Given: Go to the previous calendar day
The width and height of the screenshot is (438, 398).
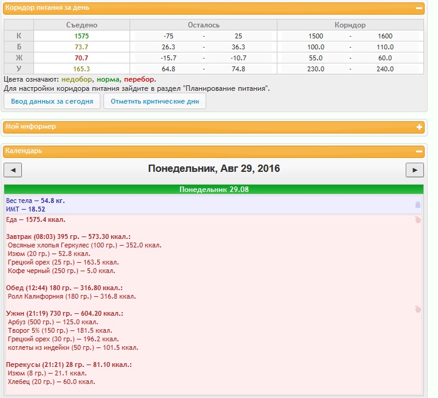Looking at the screenshot, I should click(13, 170).
